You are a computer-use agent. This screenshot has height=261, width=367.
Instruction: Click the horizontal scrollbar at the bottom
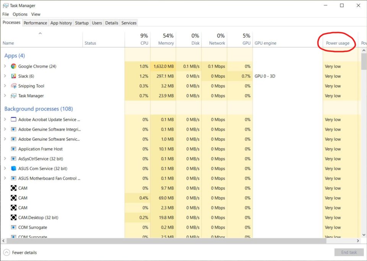(x=164, y=241)
